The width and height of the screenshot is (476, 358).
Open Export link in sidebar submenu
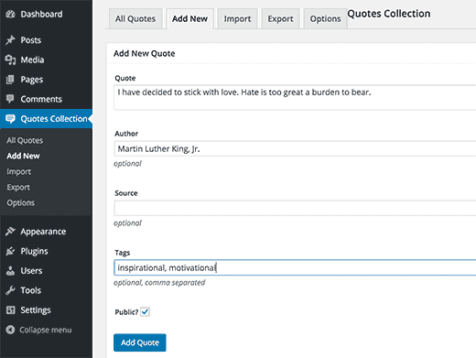[18, 187]
